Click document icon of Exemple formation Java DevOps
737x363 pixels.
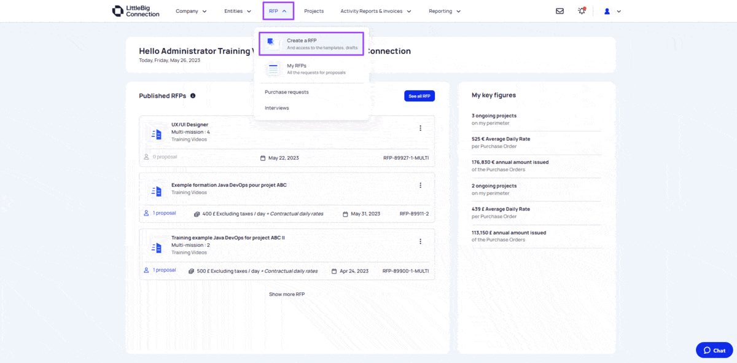pyautogui.click(x=156, y=191)
